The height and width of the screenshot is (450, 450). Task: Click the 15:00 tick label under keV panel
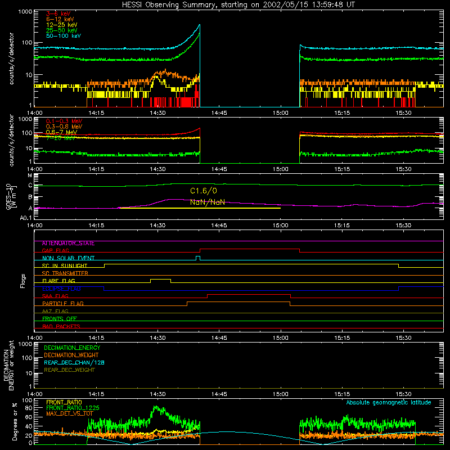280,113
